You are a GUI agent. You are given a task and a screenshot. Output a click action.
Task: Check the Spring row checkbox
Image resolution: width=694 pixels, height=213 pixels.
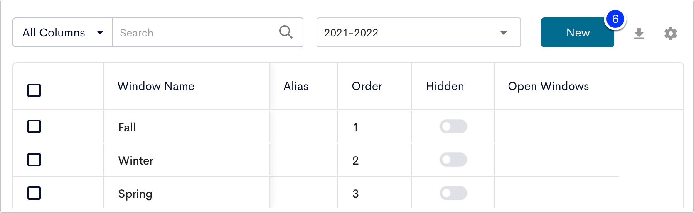[x=34, y=193]
